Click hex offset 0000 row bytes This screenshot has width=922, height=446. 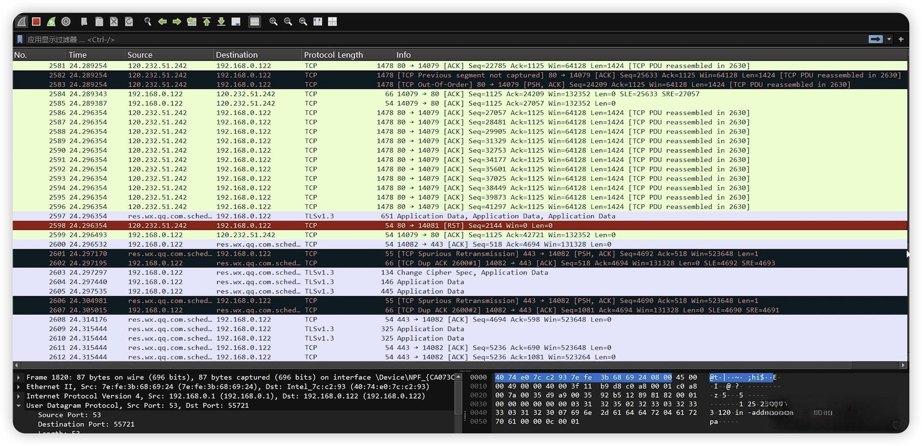point(596,377)
